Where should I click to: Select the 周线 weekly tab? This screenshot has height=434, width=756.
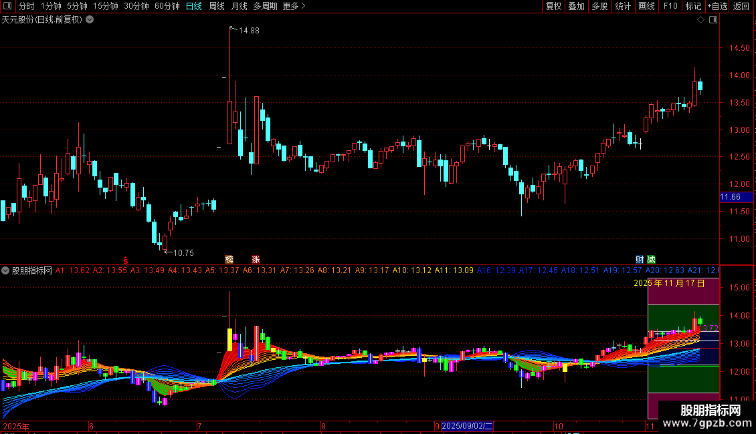tap(217, 6)
